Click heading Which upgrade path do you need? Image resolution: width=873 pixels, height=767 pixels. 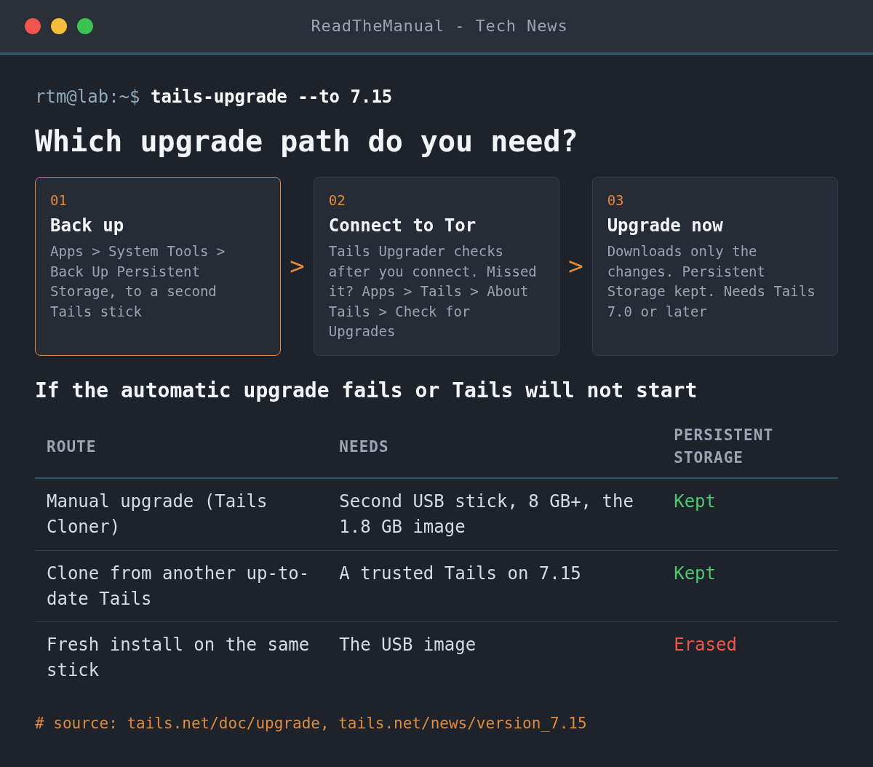coord(306,141)
